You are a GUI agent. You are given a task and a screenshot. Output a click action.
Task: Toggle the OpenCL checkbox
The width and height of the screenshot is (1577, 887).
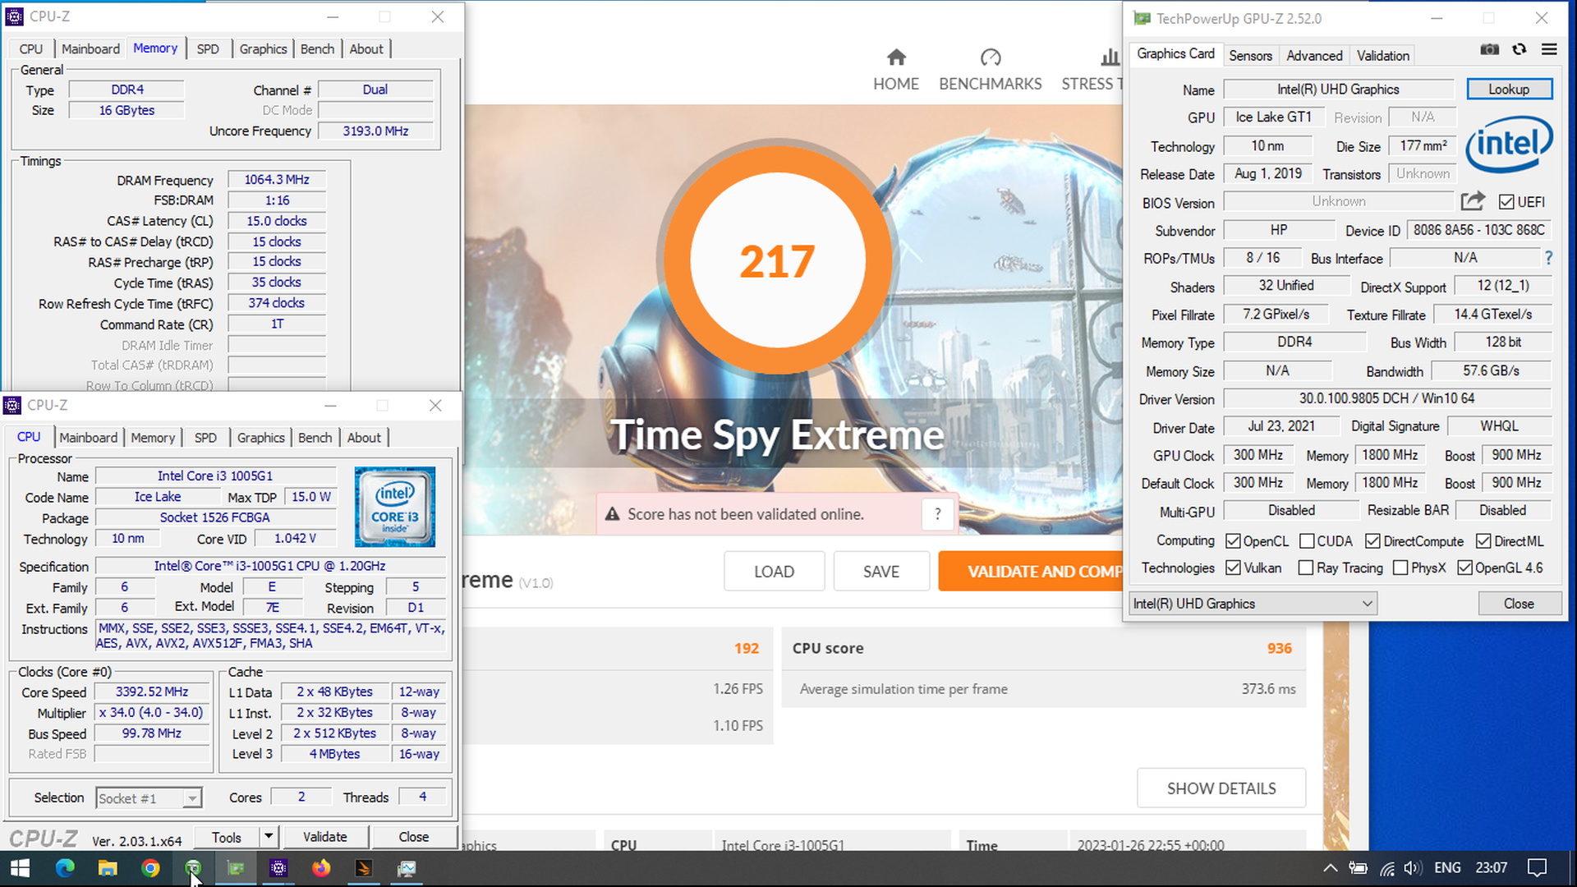click(1233, 541)
